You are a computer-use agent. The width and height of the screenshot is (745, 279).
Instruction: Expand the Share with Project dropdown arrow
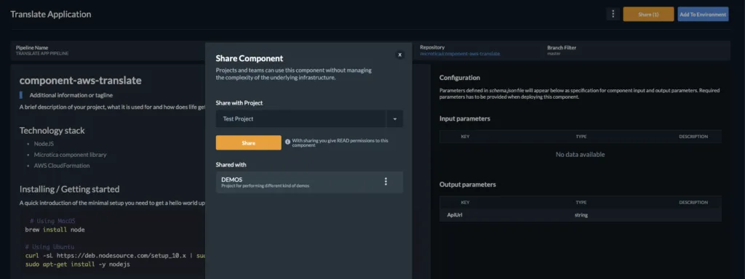395,119
